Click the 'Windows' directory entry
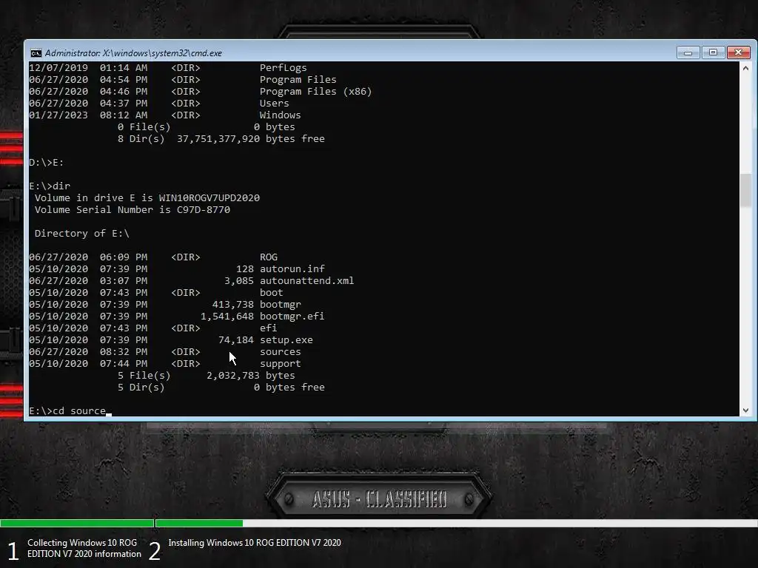This screenshot has height=568, width=758. (x=280, y=115)
